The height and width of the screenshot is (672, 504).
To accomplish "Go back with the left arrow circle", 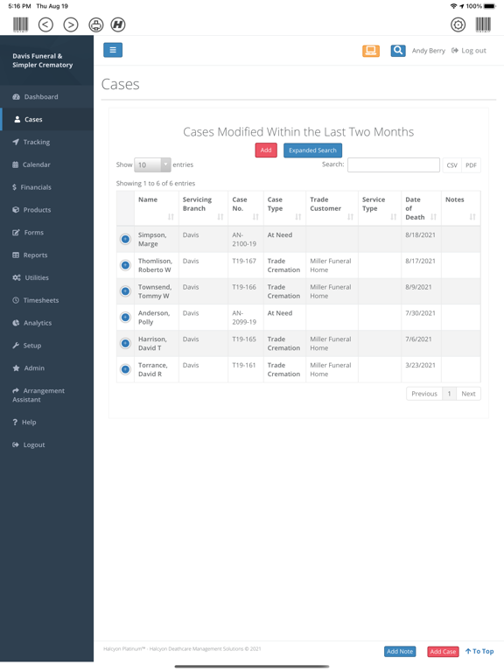I will (x=45, y=24).
